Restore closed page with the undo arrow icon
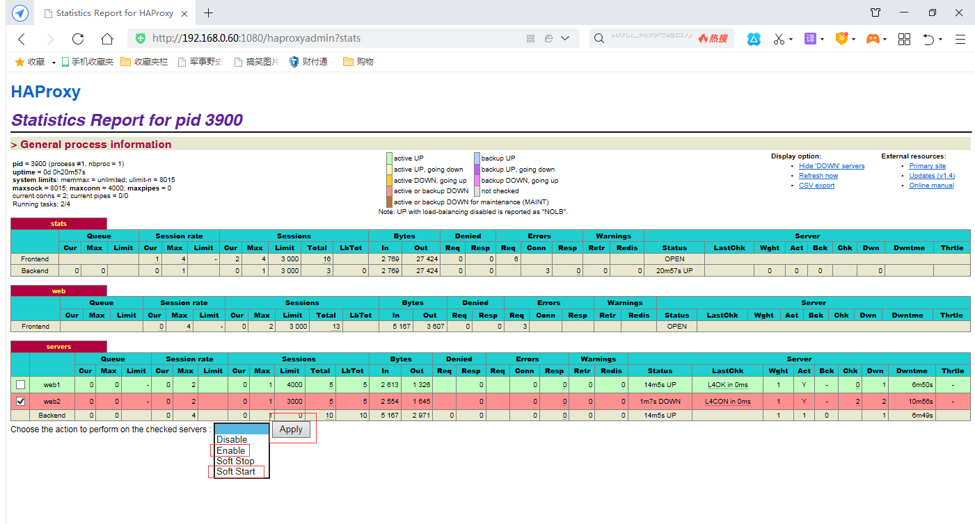The image size is (975, 524). tap(928, 40)
